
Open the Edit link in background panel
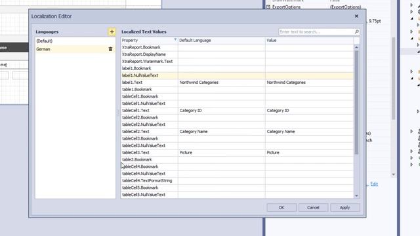[x=374, y=184]
